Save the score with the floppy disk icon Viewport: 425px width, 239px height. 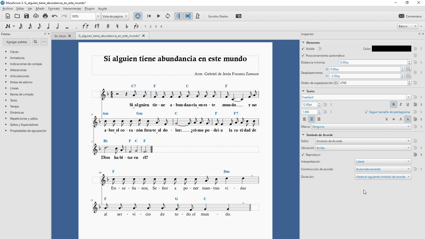click(27, 16)
